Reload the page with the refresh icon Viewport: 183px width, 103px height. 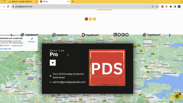8,7
